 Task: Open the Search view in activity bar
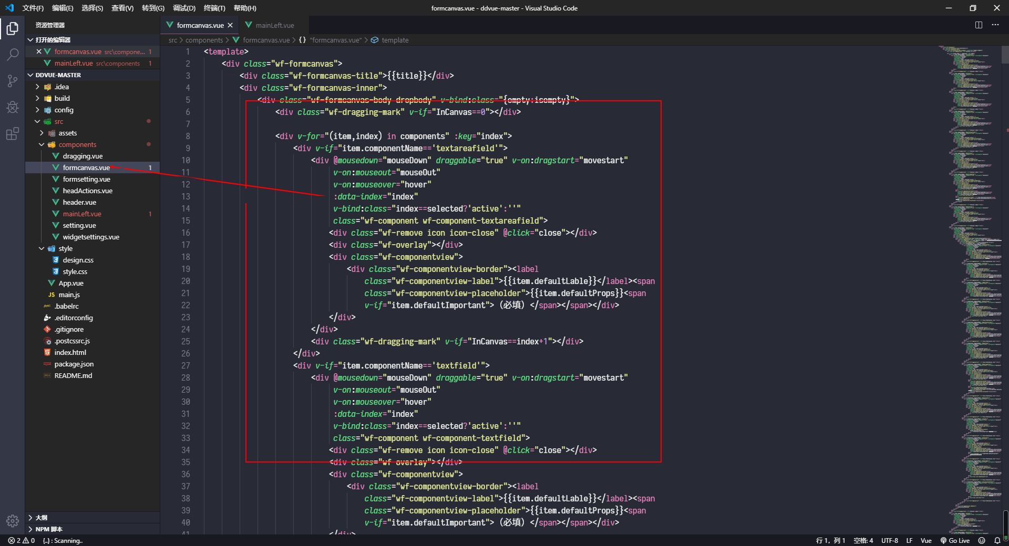[13, 55]
